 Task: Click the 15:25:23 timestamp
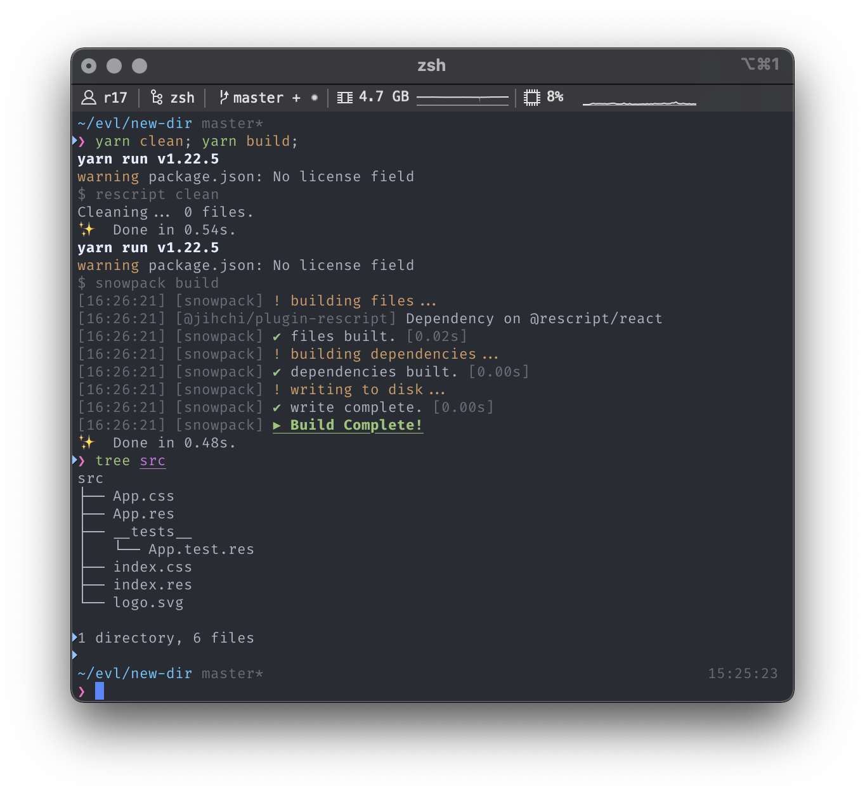click(743, 673)
